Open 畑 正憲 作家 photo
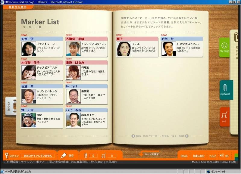 tap(29, 120)
